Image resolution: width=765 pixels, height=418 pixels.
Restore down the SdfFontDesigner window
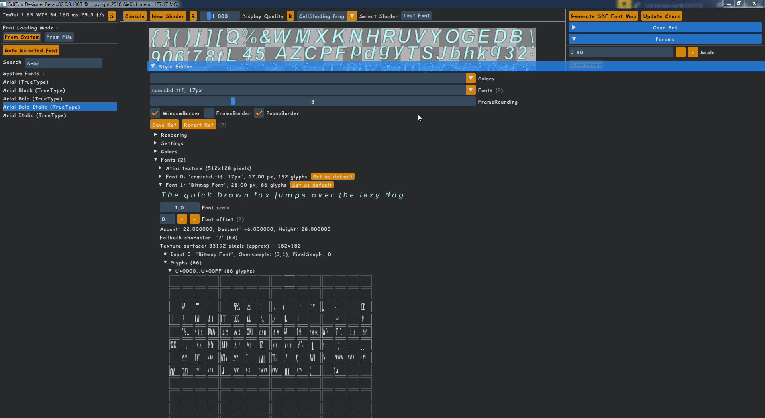coord(739,4)
